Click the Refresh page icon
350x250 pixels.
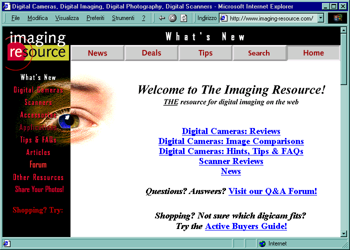click(183, 18)
